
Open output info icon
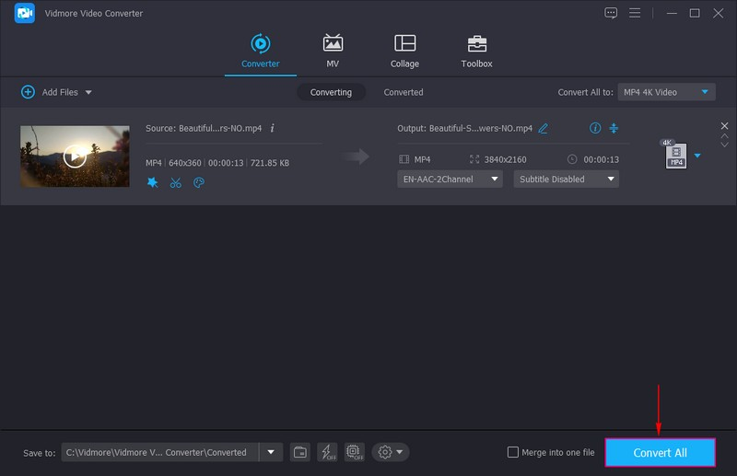pos(594,128)
